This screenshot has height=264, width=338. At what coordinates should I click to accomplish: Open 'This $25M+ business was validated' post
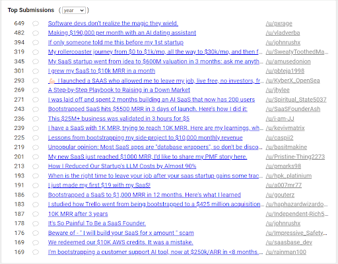coord(119,119)
